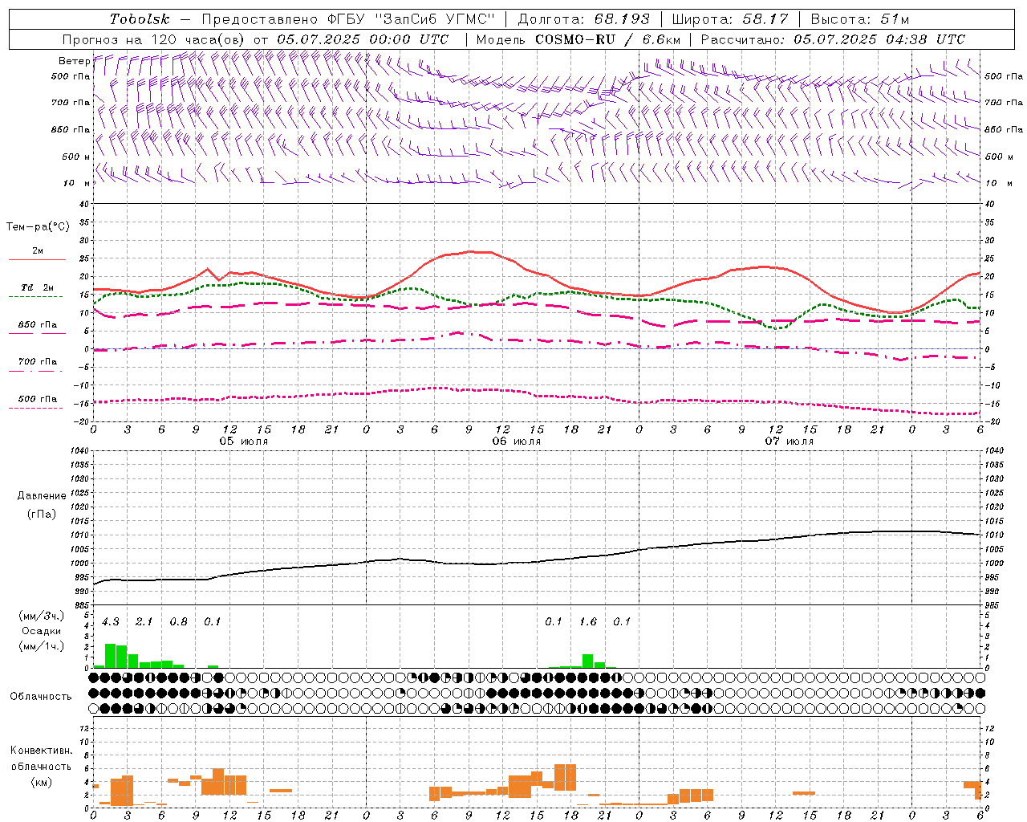Click the "10 м" label on left wind axis
Viewport: 1027px width, 822px height.
pyautogui.click(x=77, y=183)
